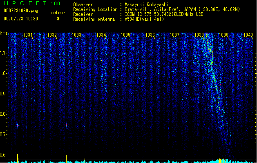Click the ICOM IC-575 receiver text

(164, 14)
